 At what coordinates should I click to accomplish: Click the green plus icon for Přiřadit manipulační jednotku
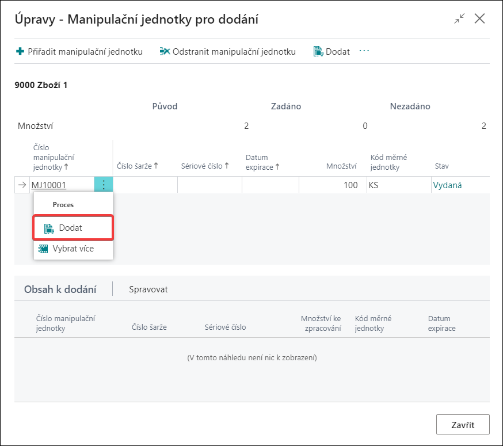20,51
